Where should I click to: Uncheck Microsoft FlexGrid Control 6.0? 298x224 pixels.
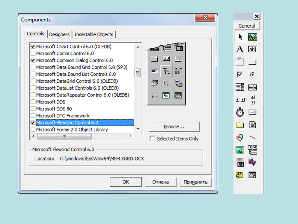[x=33, y=122]
